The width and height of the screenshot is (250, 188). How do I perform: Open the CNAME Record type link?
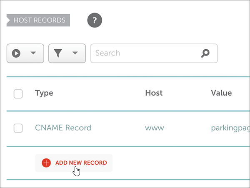[63, 128]
